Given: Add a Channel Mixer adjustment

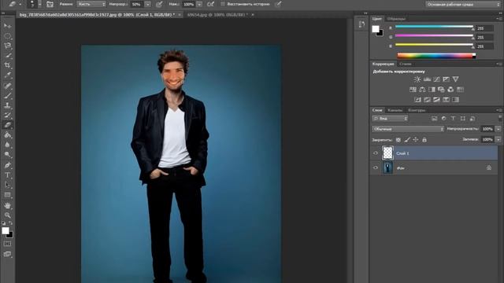Looking at the screenshot, I should [x=450, y=90].
